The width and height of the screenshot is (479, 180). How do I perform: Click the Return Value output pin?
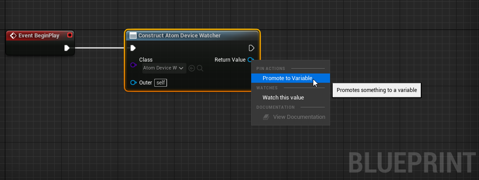pyautogui.click(x=250, y=59)
